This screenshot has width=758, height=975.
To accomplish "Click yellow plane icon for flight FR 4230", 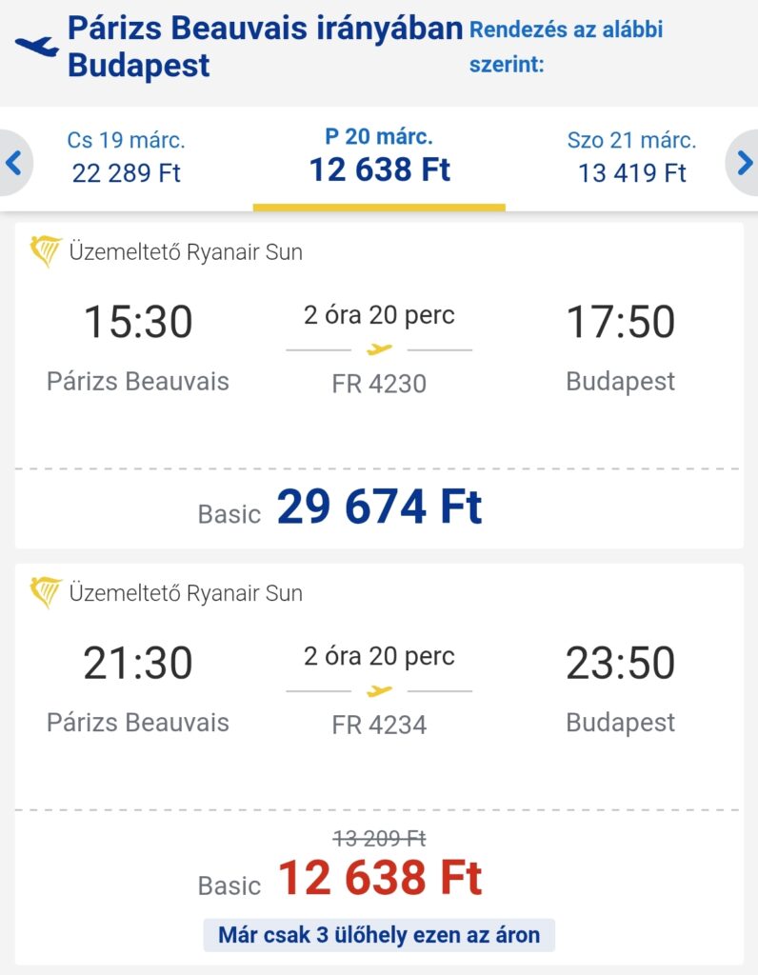I will click(379, 349).
